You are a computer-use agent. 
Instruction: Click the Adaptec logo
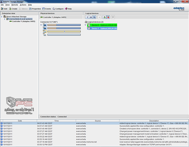pos(179,9)
